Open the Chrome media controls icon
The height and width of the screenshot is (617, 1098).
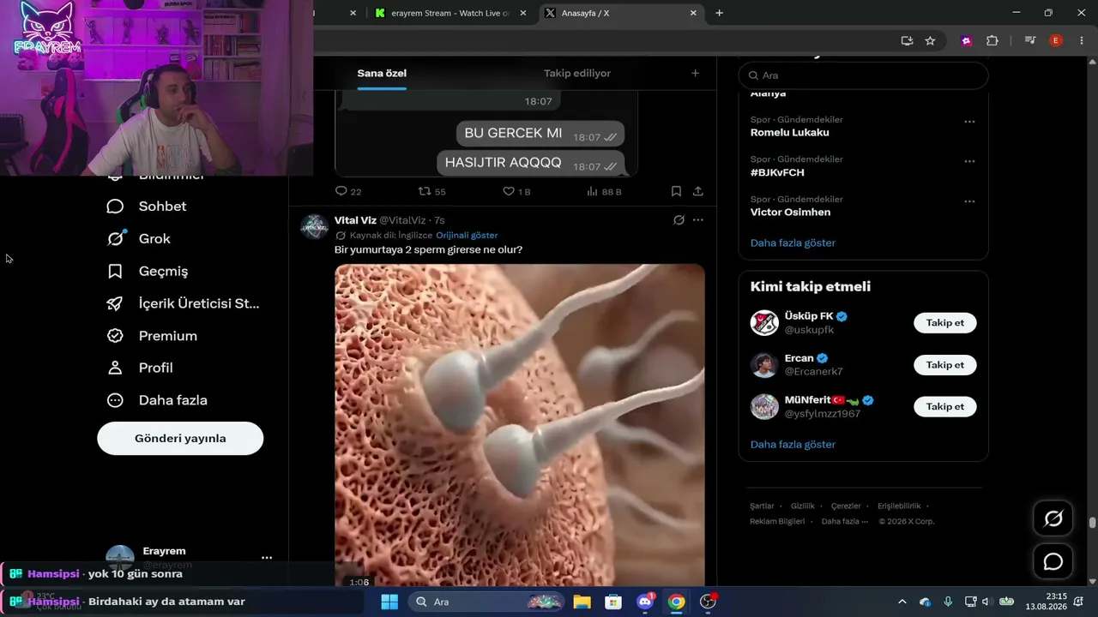click(x=1030, y=40)
